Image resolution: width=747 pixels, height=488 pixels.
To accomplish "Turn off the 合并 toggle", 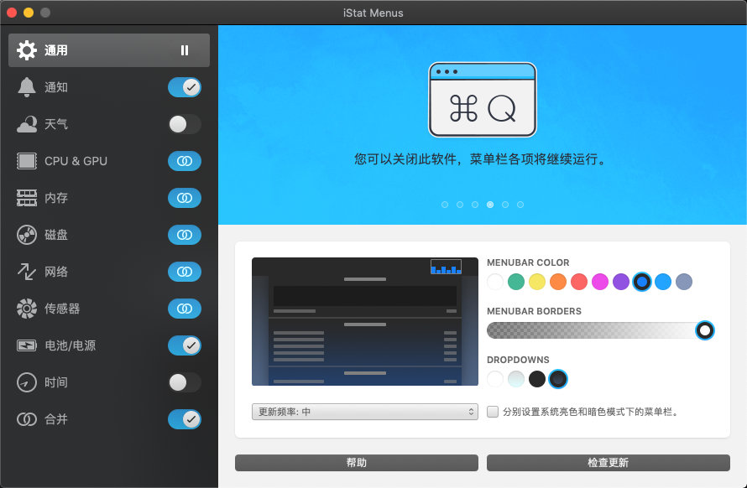I will point(185,419).
